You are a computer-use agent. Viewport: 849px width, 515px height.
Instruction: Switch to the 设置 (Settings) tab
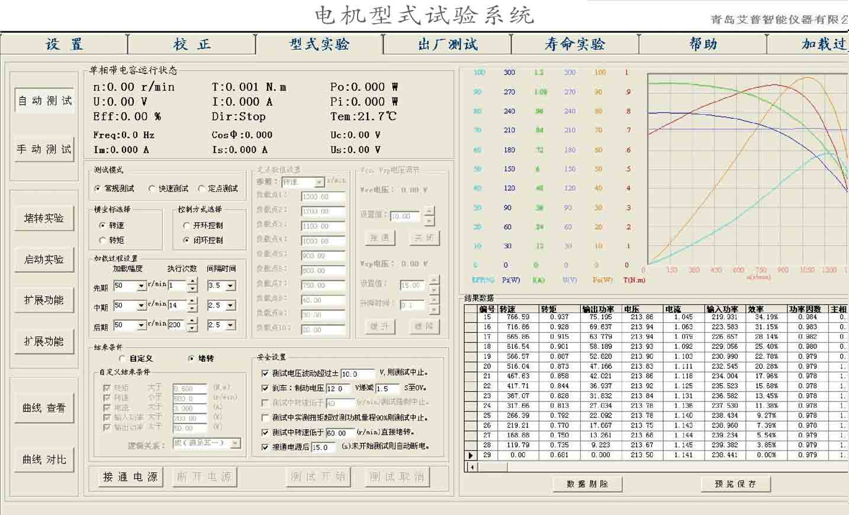pyautogui.click(x=63, y=44)
